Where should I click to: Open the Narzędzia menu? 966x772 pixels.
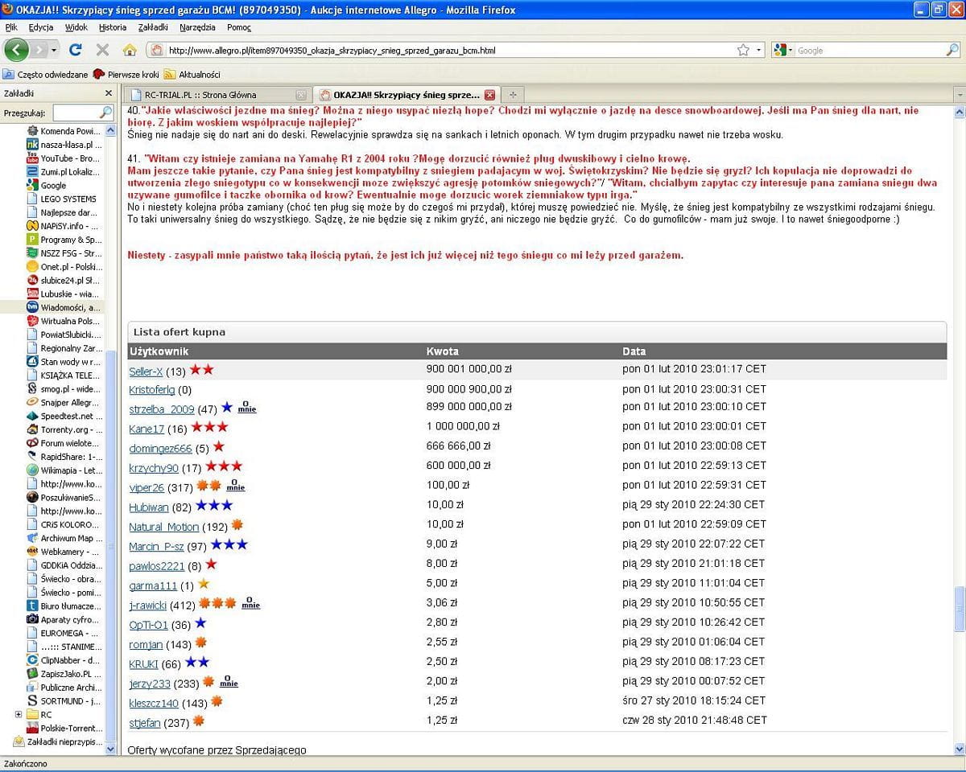[197, 27]
